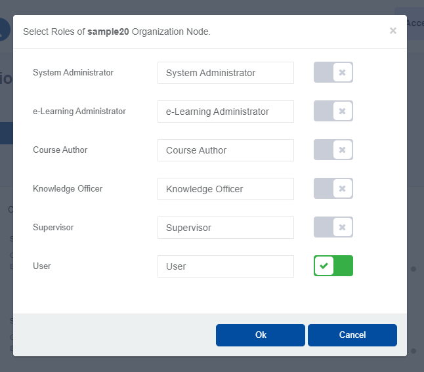Click the Supervisor text input
This screenshot has width=424, height=372.
[x=225, y=228]
